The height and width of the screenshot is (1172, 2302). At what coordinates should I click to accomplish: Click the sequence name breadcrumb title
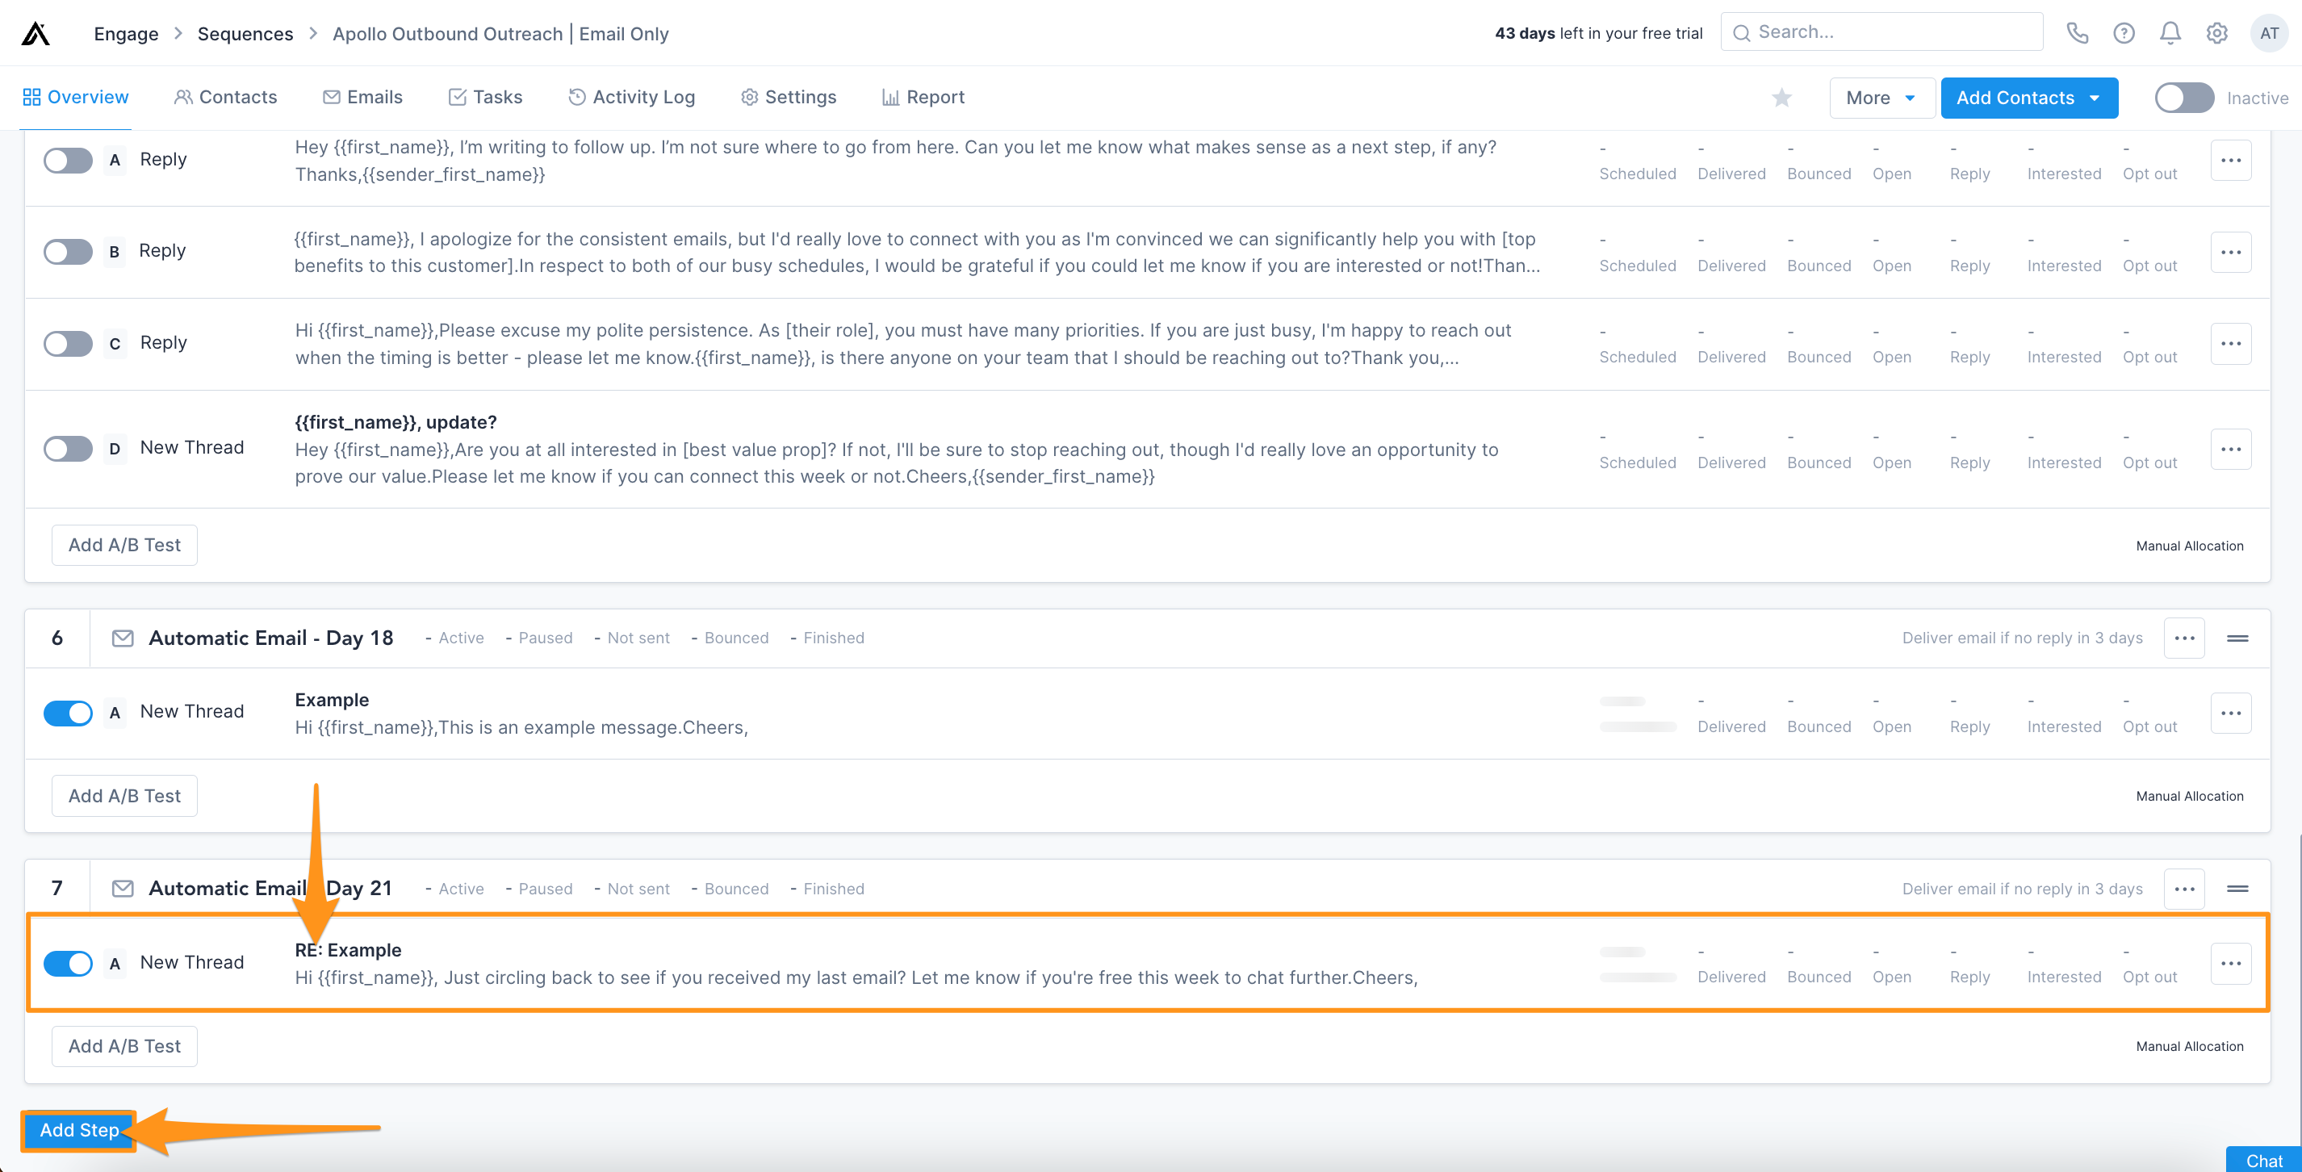500,34
